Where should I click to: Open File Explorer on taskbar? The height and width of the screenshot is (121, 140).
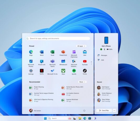(x=80, y=118)
